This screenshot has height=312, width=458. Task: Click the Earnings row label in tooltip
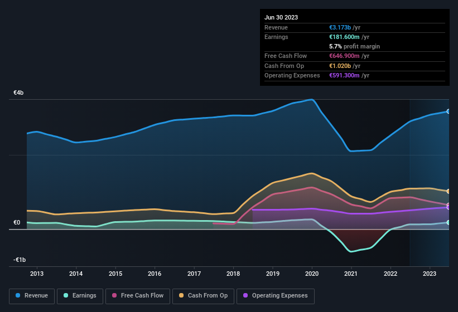[276, 37]
